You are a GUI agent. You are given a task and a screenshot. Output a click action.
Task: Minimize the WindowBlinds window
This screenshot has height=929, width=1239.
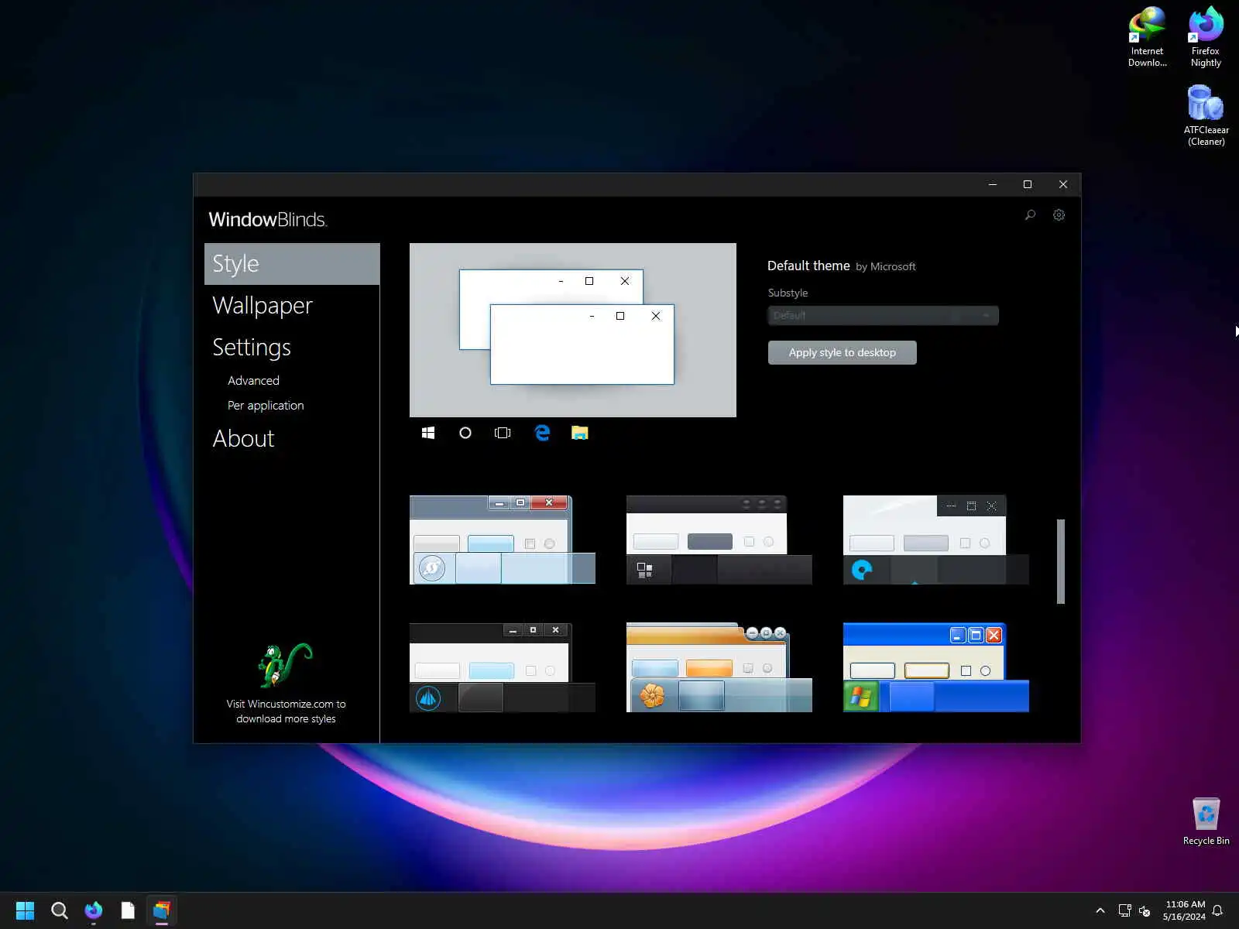point(992,184)
